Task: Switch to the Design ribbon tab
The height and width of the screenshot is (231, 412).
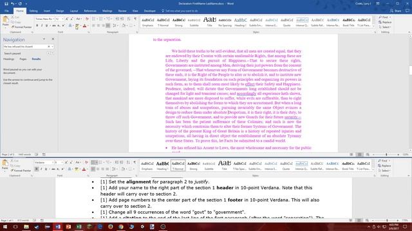Action: coord(60,11)
